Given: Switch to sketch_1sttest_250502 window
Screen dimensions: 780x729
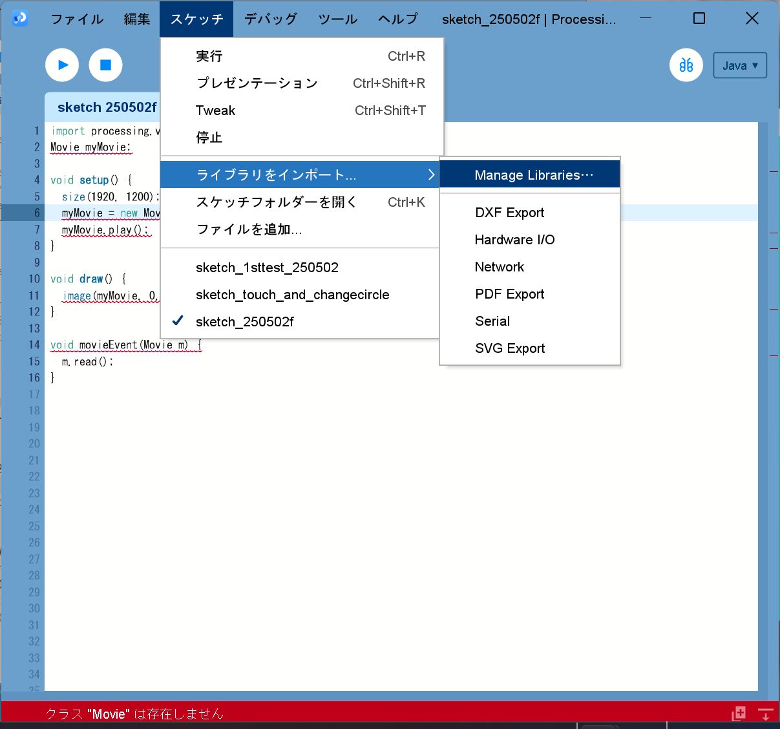Looking at the screenshot, I should (300, 268).
